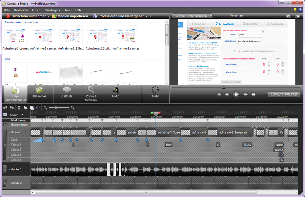This screenshot has width=305, height=197.
Task: Lock the Audio 1 track
Action: click(5, 169)
